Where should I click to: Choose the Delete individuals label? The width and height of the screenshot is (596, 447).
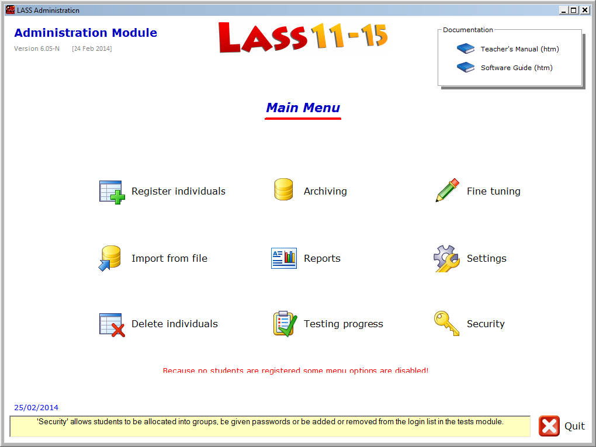[175, 324]
